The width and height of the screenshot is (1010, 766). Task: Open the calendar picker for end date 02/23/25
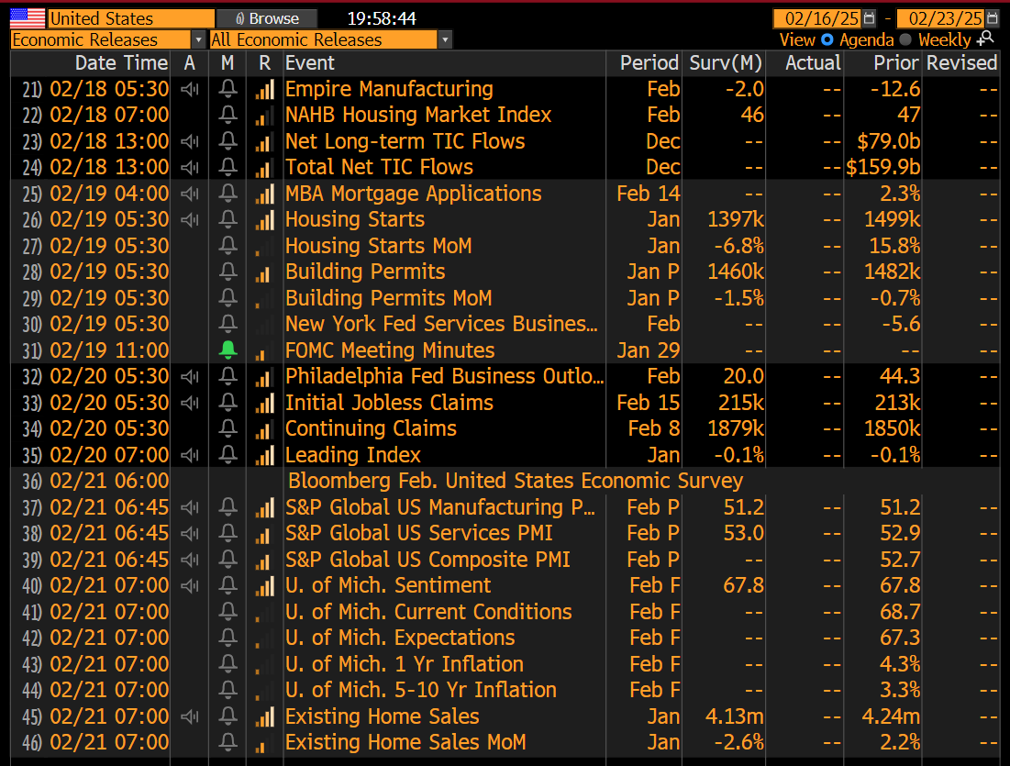[993, 18]
